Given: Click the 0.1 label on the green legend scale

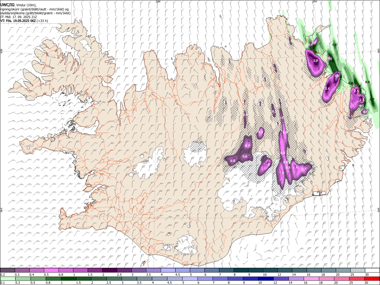Looking at the screenshot, I should [2, 283].
